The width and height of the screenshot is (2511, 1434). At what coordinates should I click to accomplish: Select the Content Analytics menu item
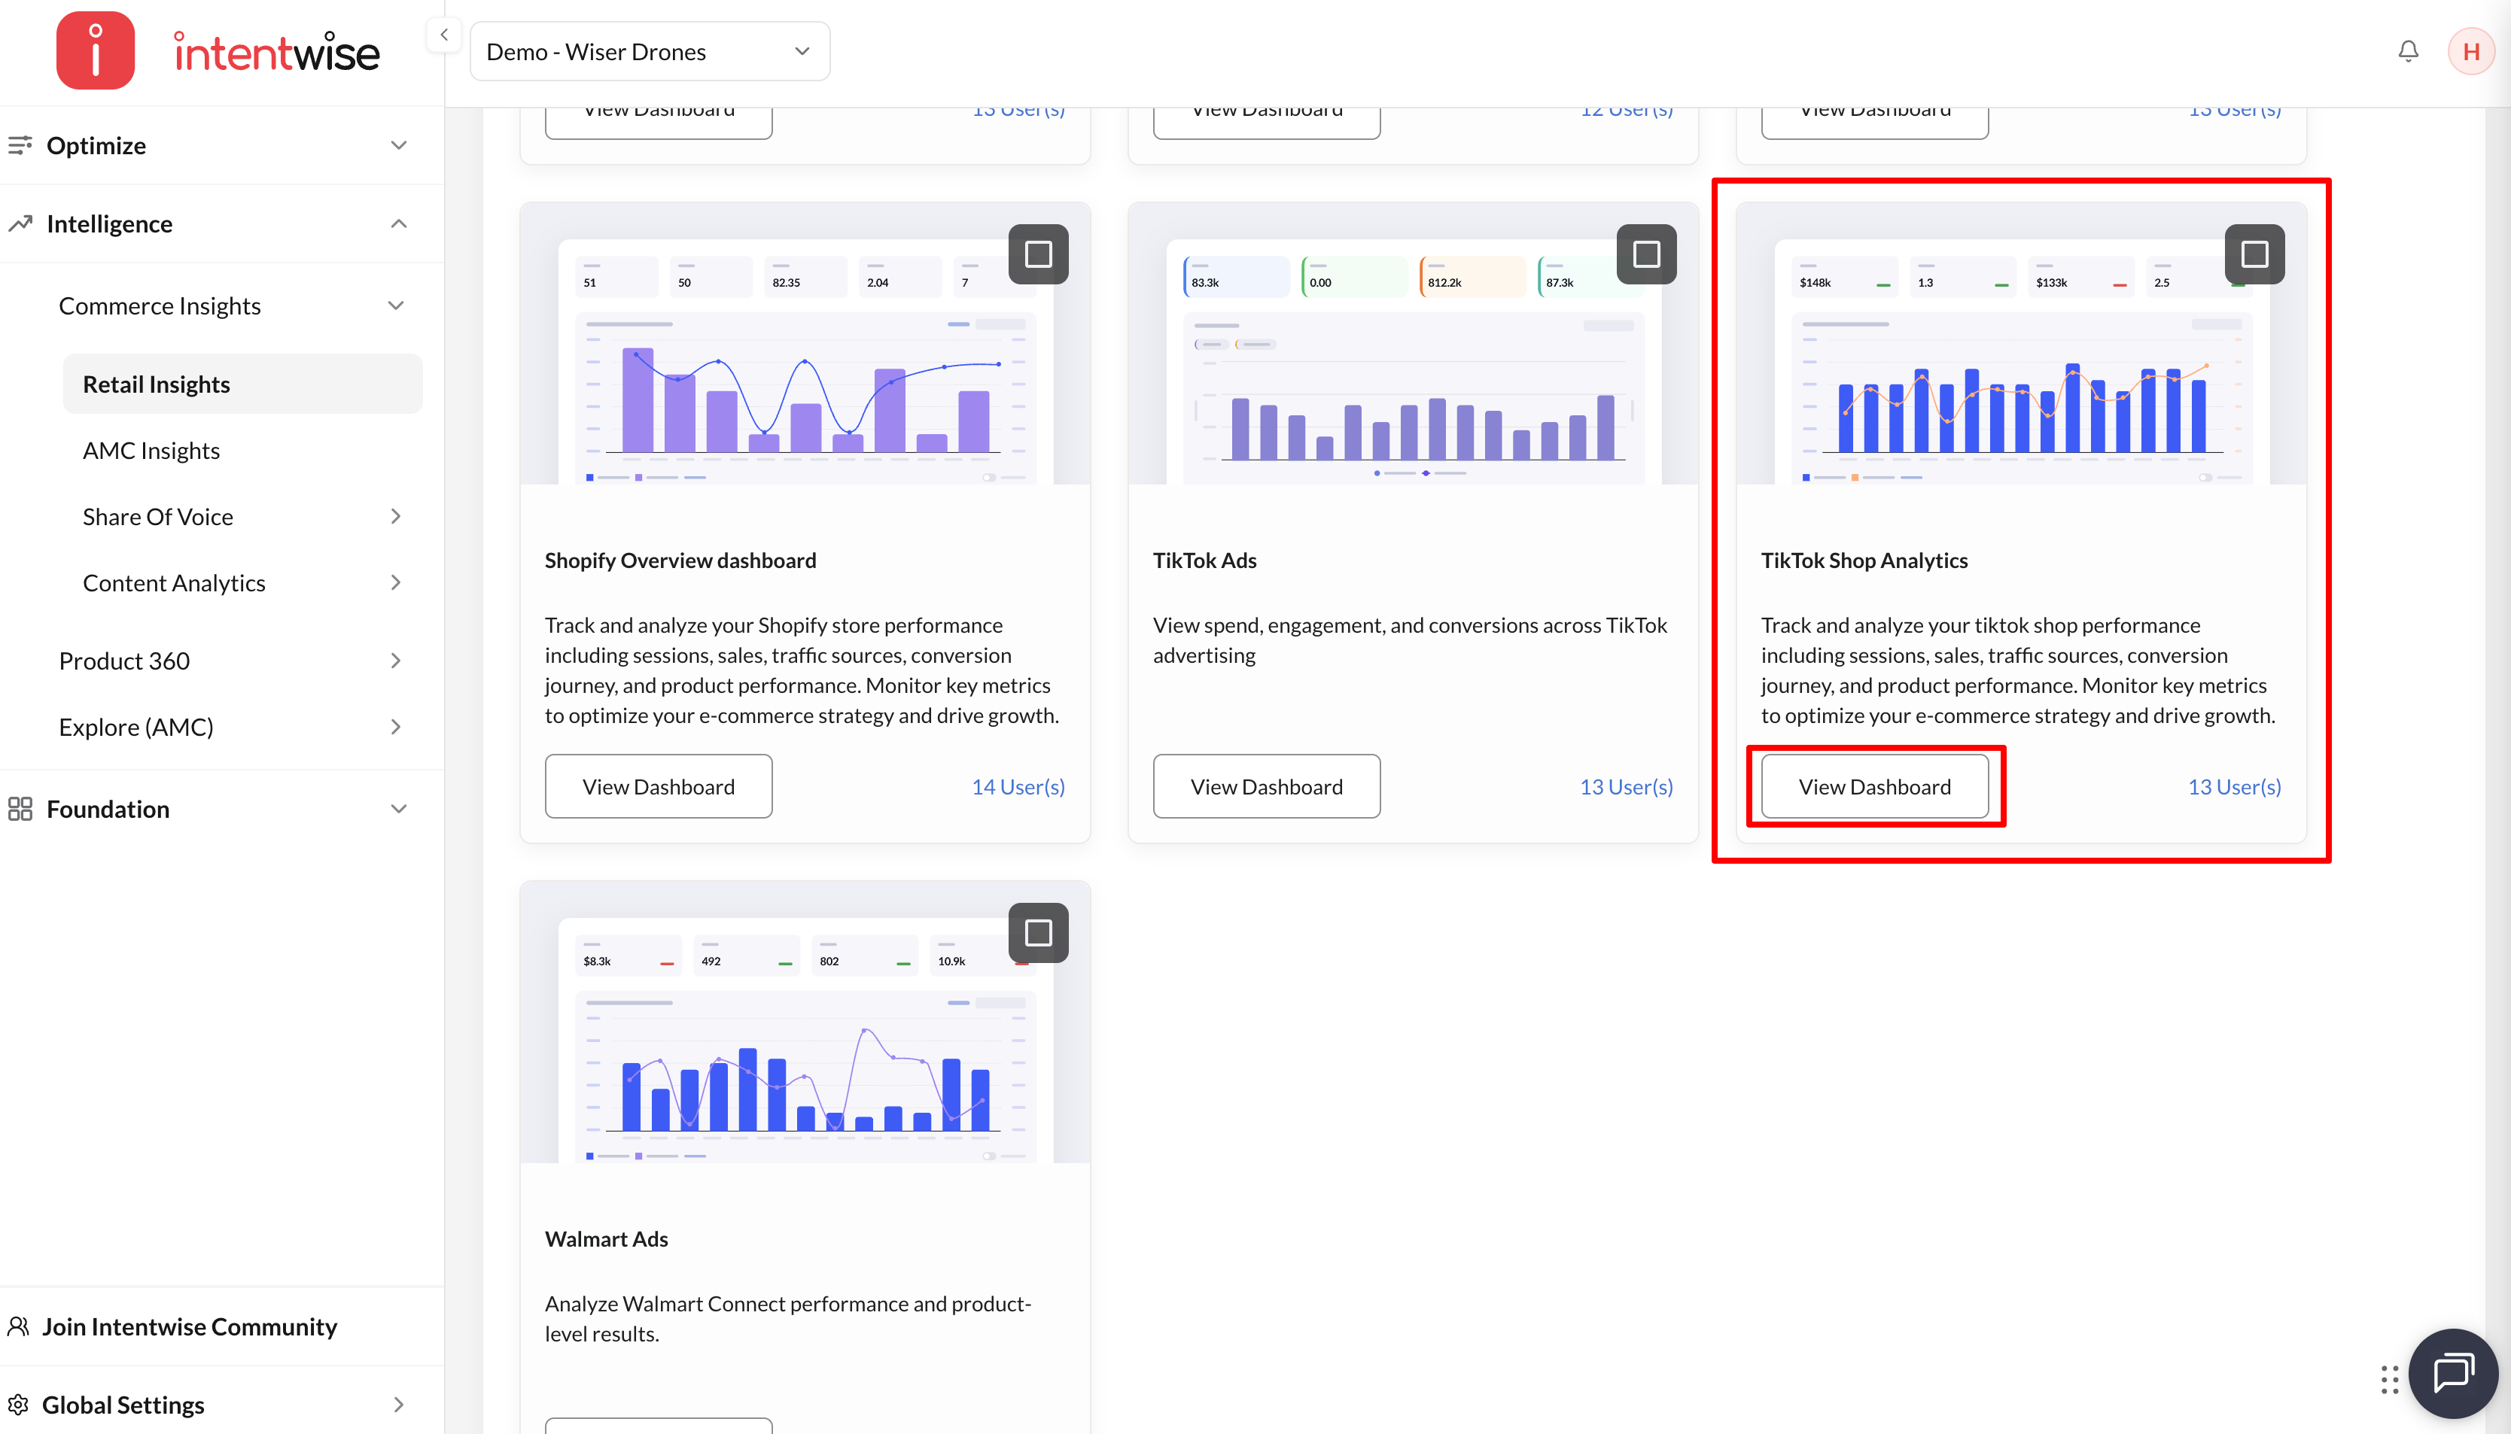click(x=175, y=582)
